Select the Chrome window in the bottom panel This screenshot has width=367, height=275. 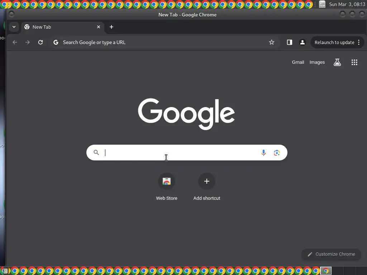click(326, 271)
